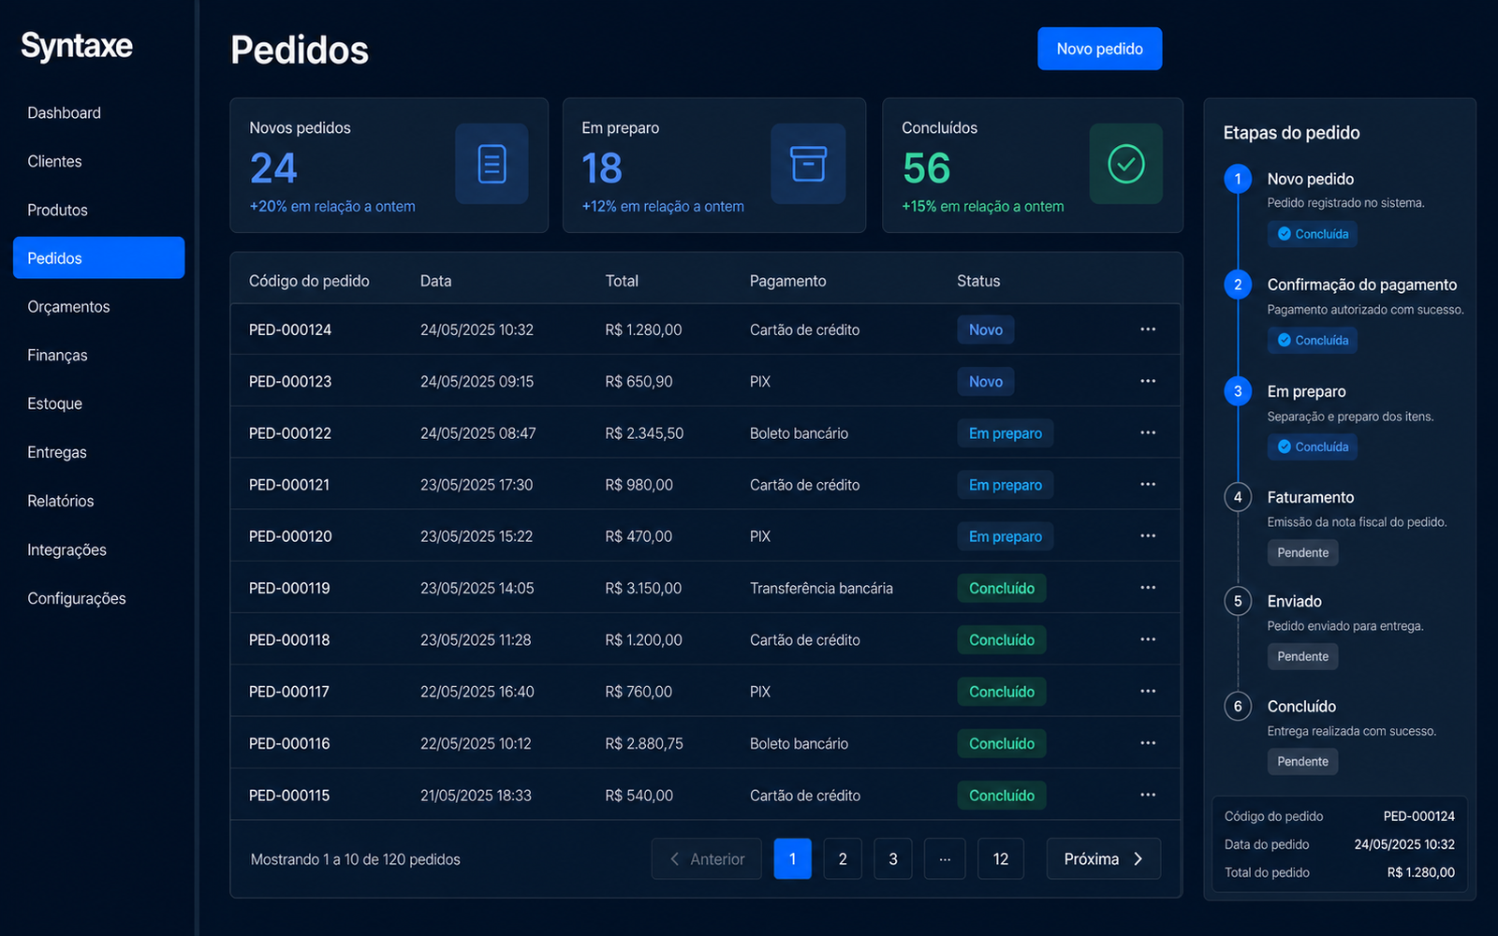Select page 1 in pagination

tap(792, 858)
